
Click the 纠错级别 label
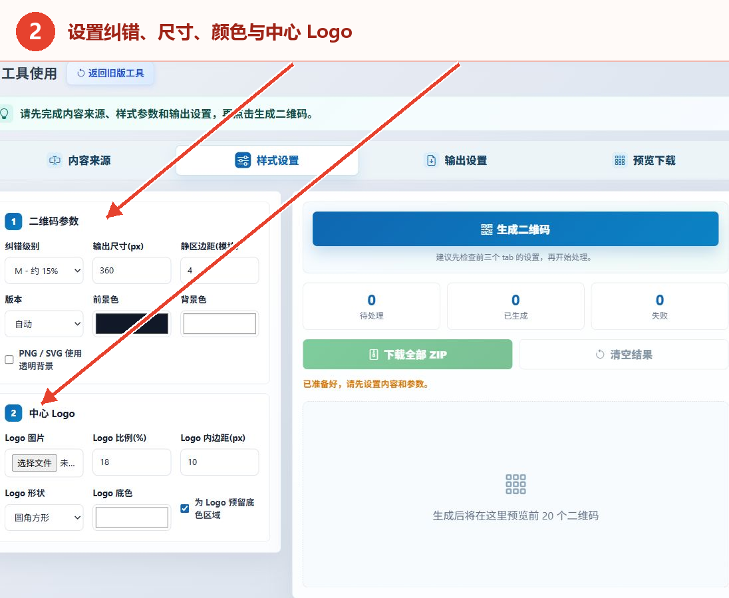click(x=22, y=247)
